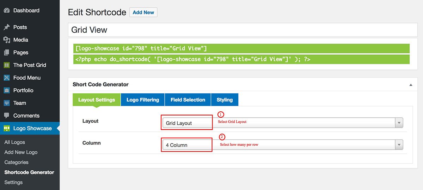Open the Column dropdown showing 4 Column
This screenshot has height=190, width=423.
tap(282, 145)
